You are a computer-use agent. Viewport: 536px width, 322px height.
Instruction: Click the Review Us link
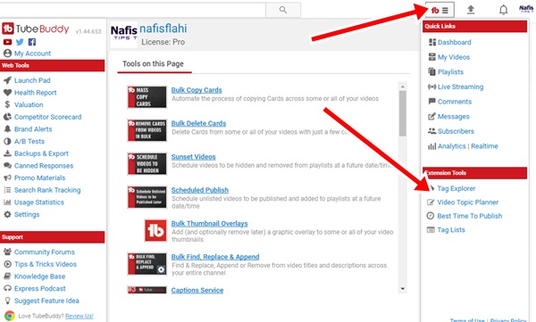tap(80, 316)
